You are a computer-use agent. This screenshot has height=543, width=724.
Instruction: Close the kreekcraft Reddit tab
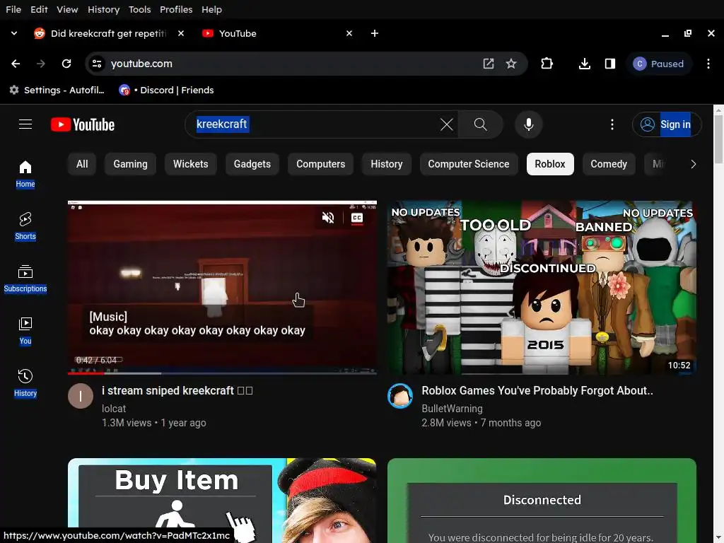(x=181, y=33)
